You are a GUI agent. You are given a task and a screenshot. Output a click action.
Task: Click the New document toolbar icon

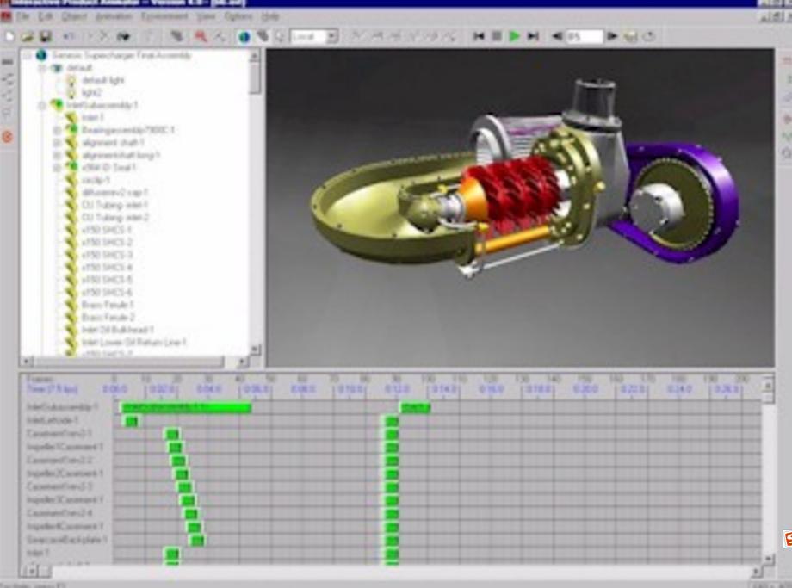(9, 36)
